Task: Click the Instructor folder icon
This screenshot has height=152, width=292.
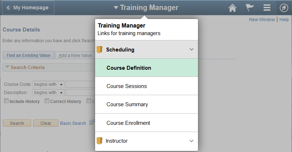Action: [100, 141]
